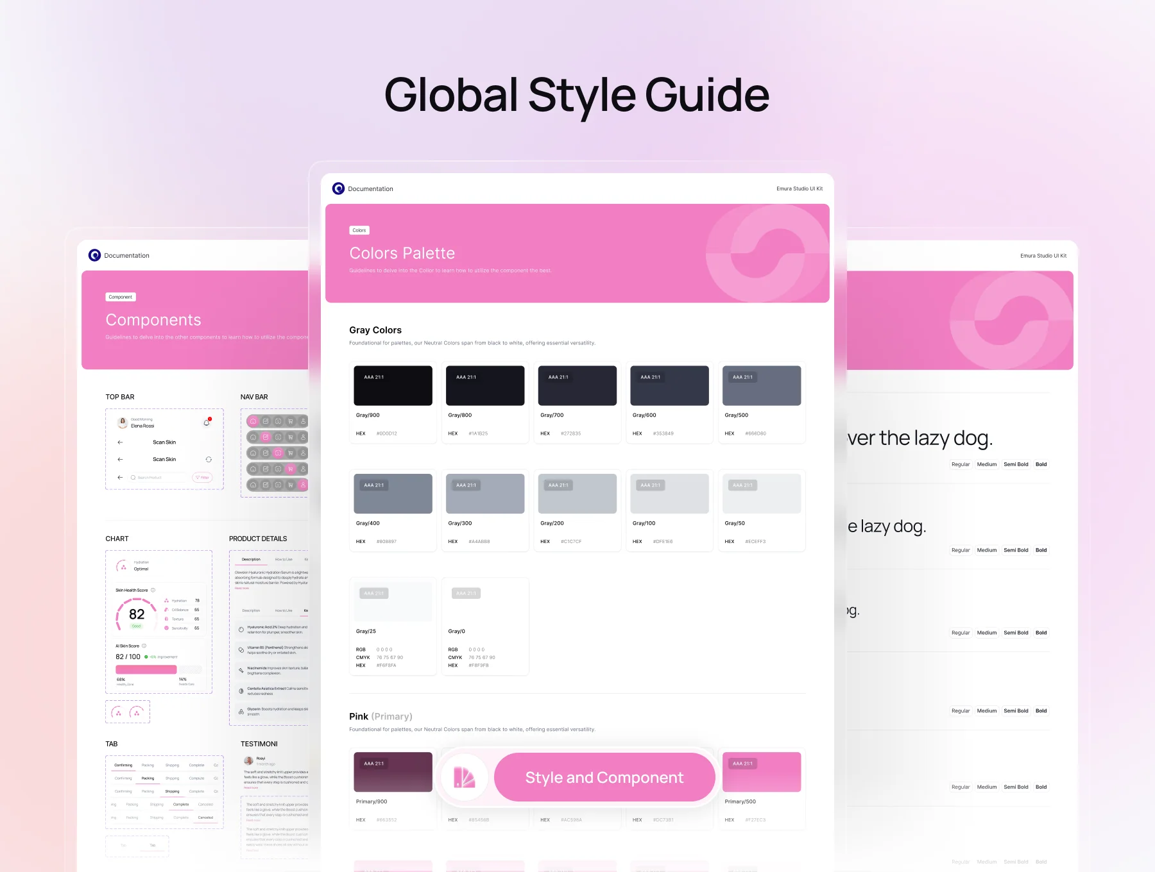Image resolution: width=1155 pixels, height=872 pixels.
Task: Click the Hydration Optimal gauge icon
Action: pos(122,566)
